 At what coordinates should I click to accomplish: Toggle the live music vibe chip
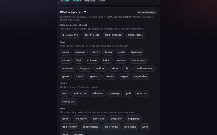pos(81,119)
